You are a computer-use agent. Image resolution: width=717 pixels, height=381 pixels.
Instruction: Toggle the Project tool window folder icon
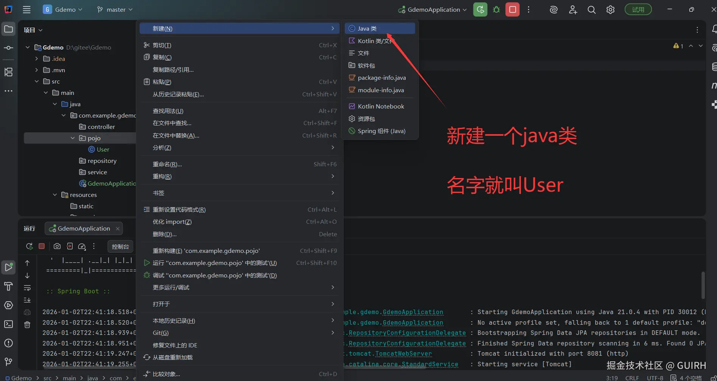pos(8,29)
